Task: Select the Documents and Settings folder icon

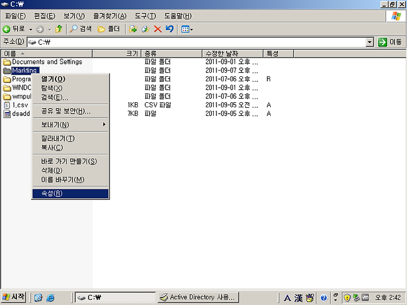Action: pos(7,62)
